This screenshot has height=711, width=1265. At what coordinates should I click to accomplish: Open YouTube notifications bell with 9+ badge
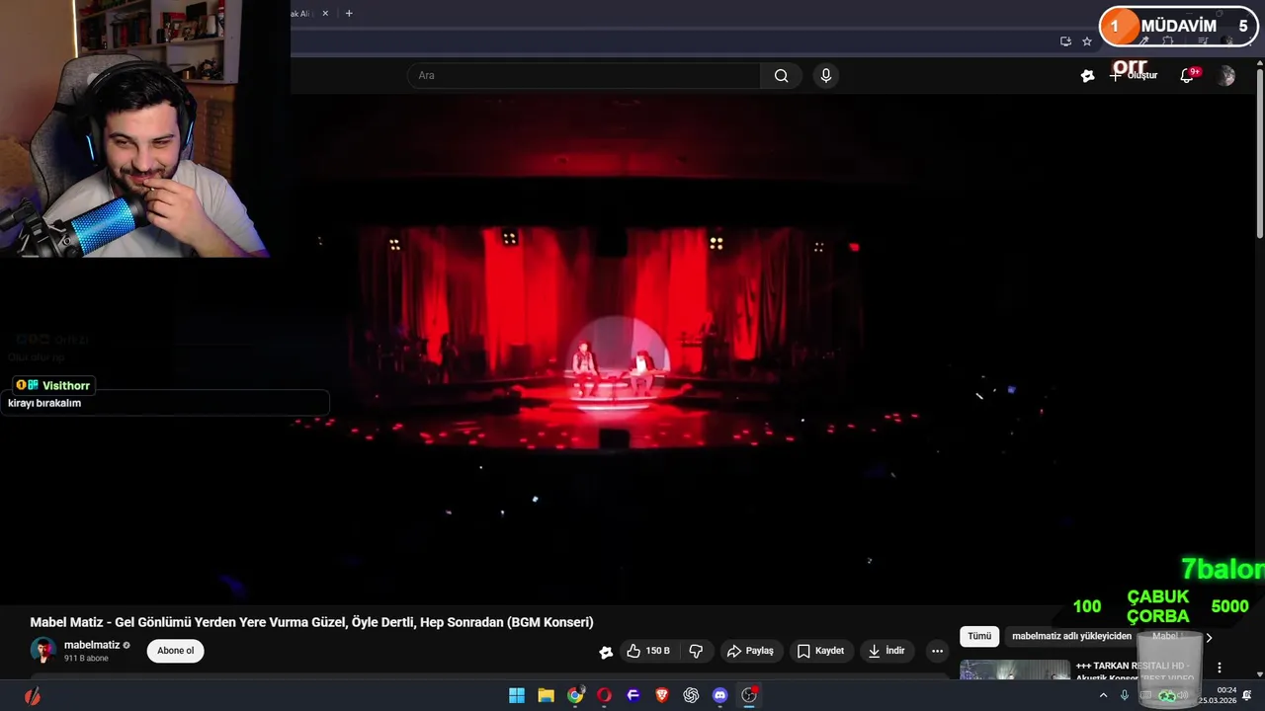click(x=1187, y=76)
